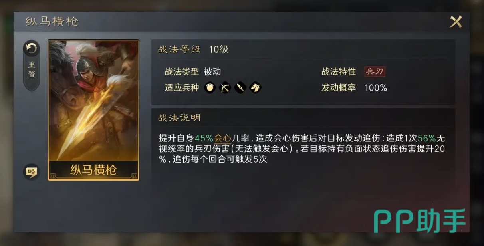Select the shield troop type icon
This screenshot has height=246, width=484.
pos(210,87)
